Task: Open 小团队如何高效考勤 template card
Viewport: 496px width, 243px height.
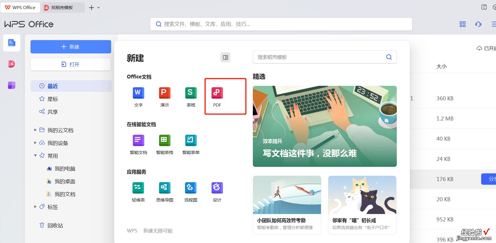Action: 287,205
